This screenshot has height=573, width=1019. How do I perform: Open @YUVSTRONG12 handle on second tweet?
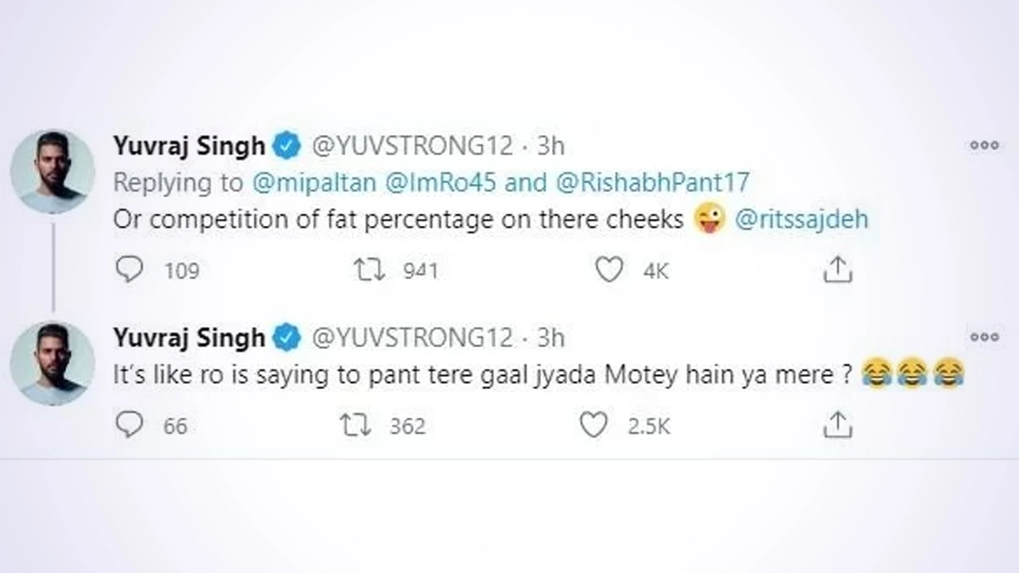[x=413, y=338]
